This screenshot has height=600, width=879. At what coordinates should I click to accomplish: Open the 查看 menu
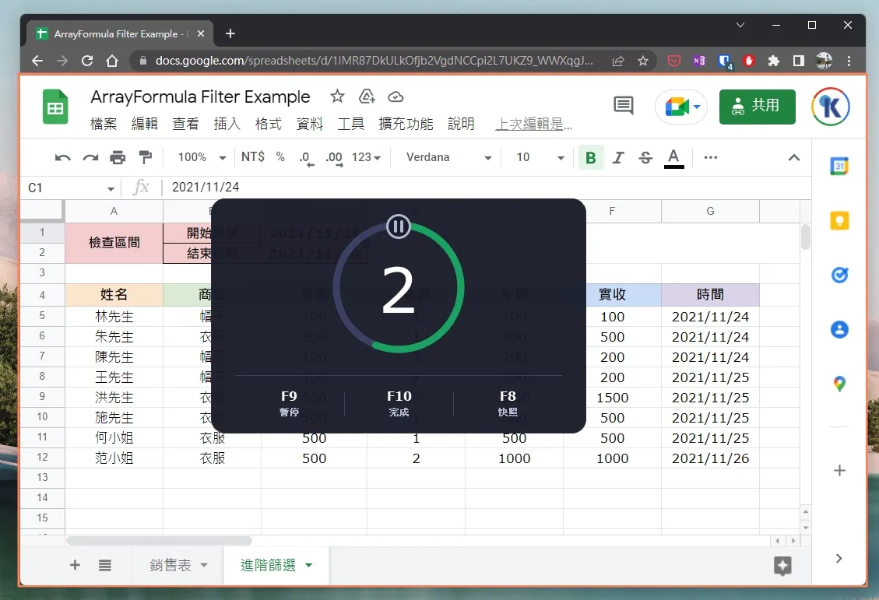[x=185, y=124]
